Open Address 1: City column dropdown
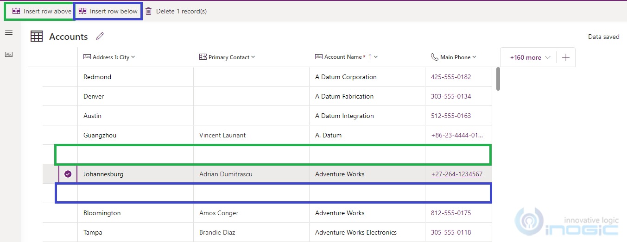 tap(133, 57)
